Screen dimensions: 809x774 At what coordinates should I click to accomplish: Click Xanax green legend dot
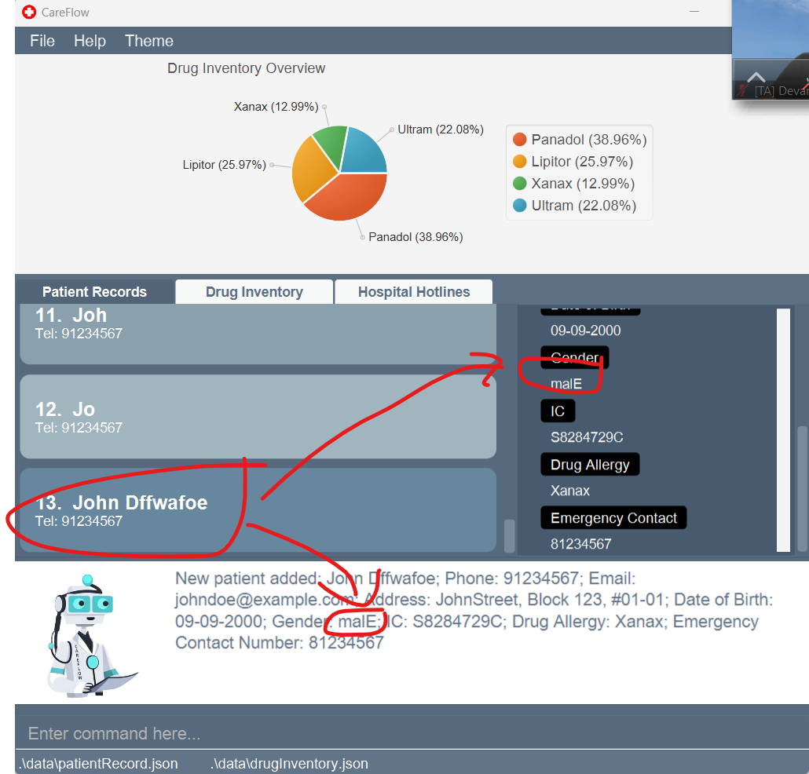(x=519, y=184)
